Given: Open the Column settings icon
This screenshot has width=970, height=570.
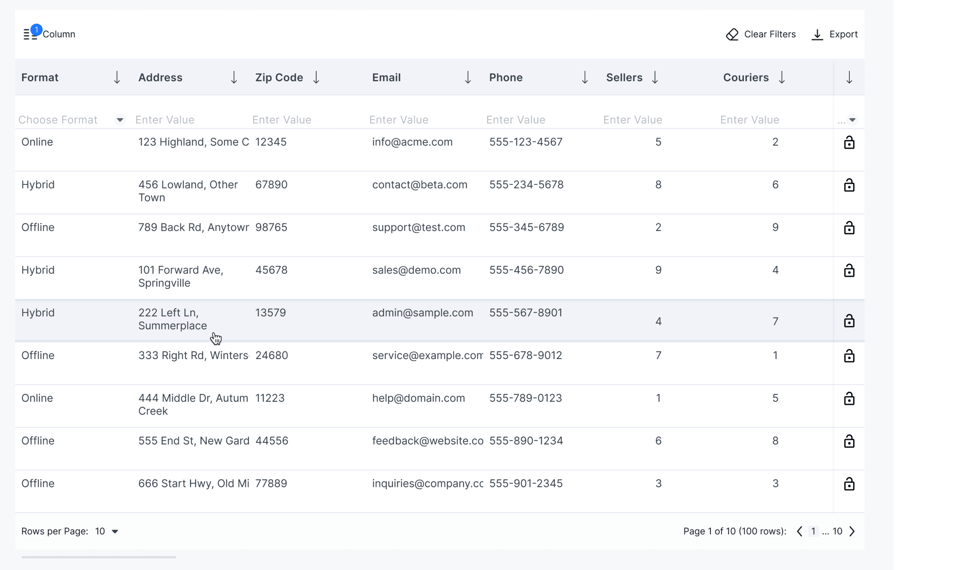Looking at the screenshot, I should pyautogui.click(x=30, y=34).
